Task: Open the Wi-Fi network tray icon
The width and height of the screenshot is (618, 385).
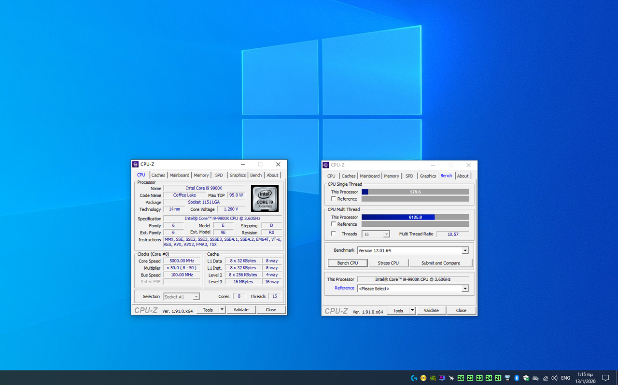Action: (x=545, y=378)
